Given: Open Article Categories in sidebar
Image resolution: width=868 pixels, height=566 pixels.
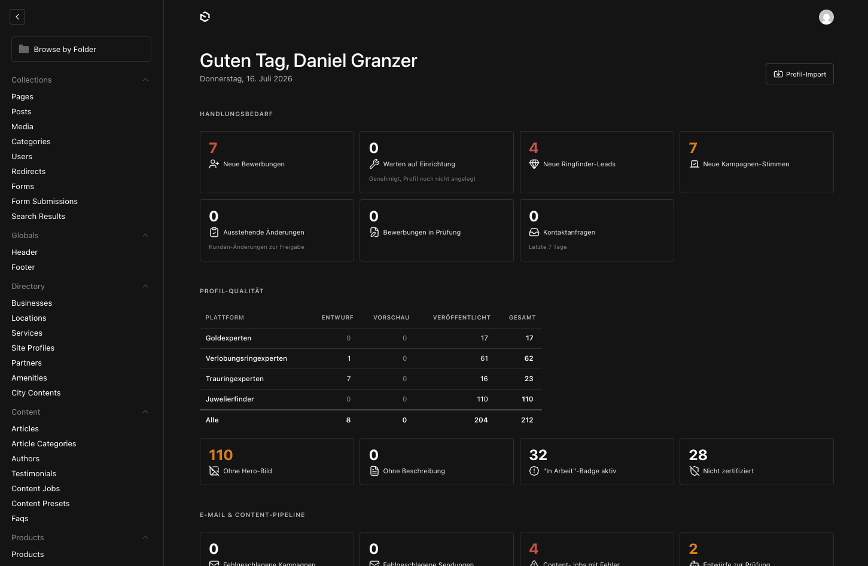Looking at the screenshot, I should pyautogui.click(x=44, y=443).
